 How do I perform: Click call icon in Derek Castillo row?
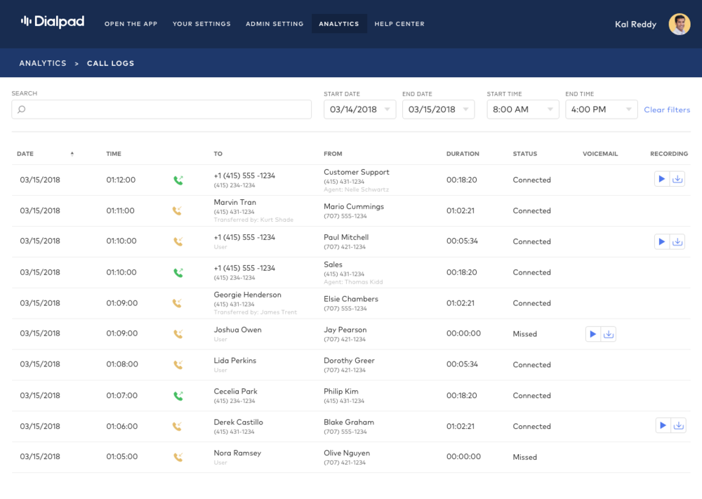(178, 427)
